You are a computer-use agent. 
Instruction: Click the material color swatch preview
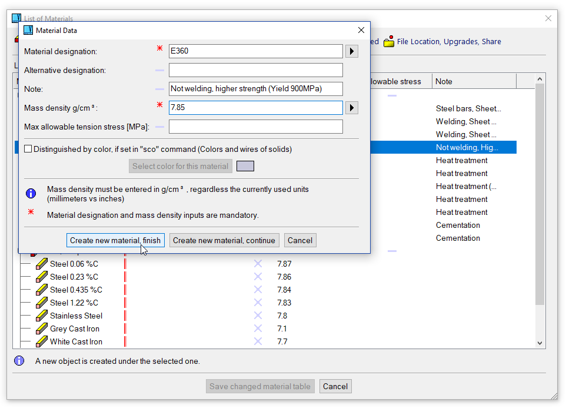pyautogui.click(x=245, y=166)
